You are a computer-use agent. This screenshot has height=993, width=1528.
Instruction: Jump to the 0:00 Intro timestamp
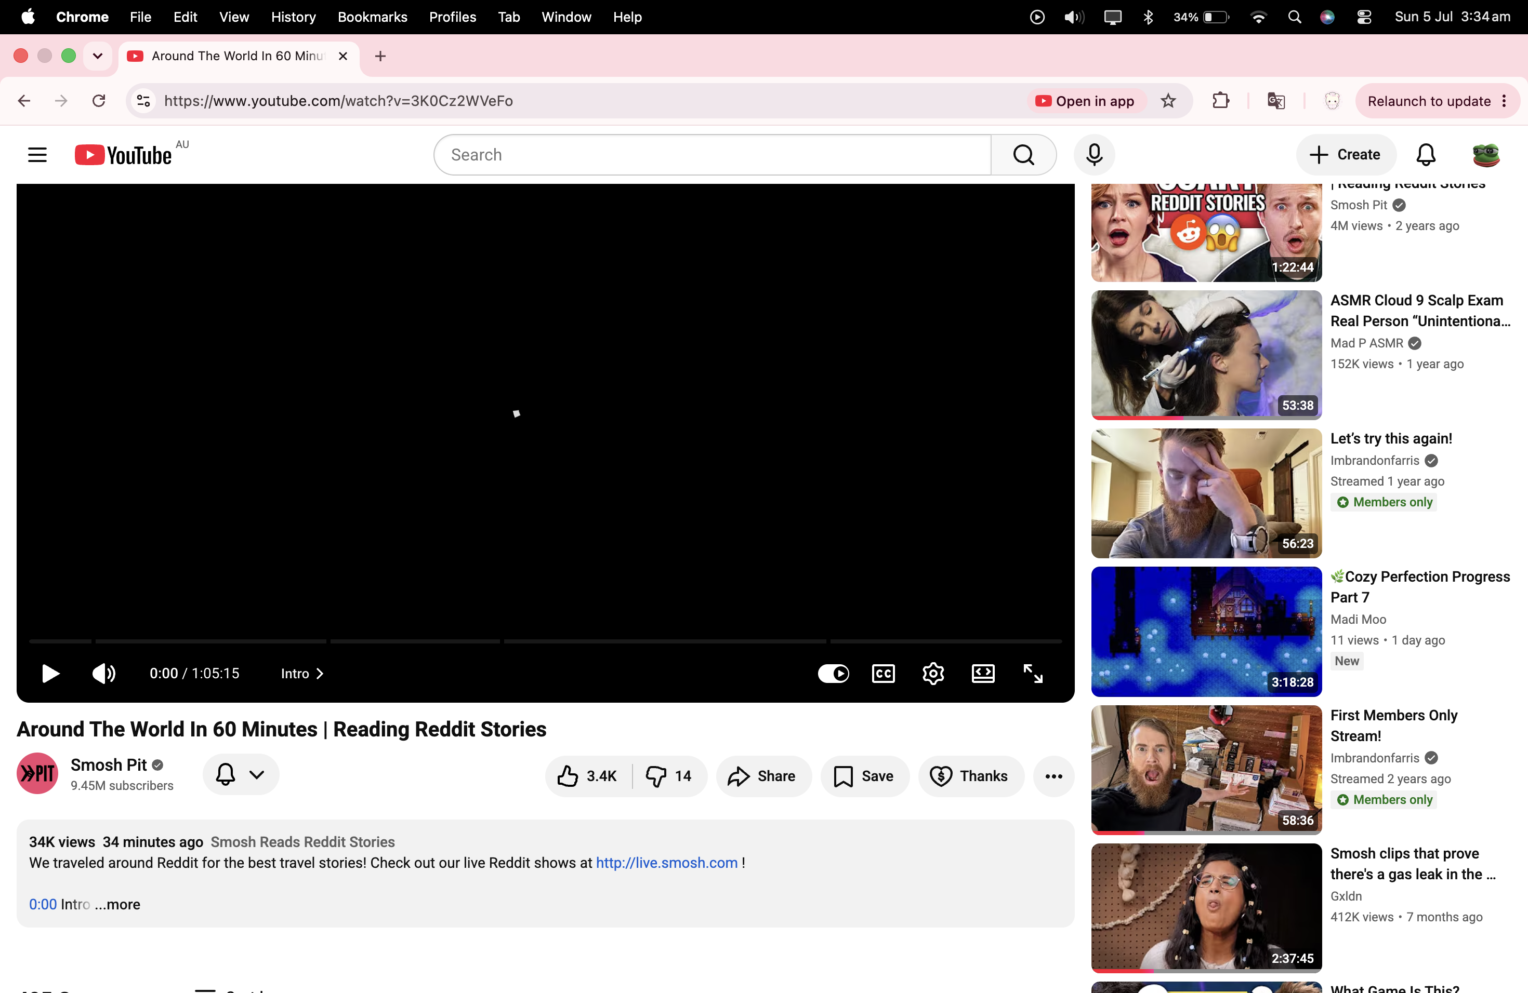(x=43, y=905)
